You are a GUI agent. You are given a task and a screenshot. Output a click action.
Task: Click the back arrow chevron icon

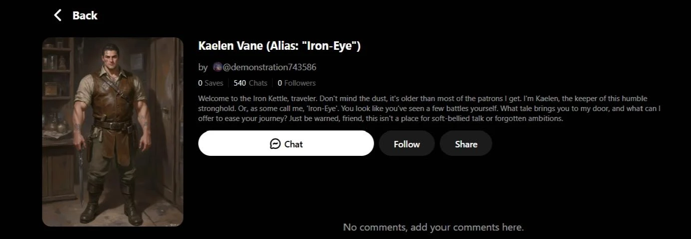tap(58, 15)
